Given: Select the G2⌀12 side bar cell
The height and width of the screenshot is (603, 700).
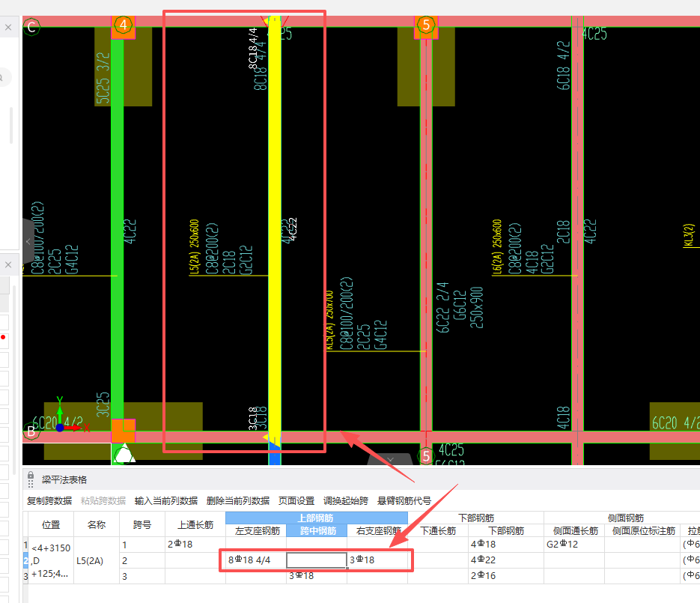Looking at the screenshot, I should pos(574,544).
